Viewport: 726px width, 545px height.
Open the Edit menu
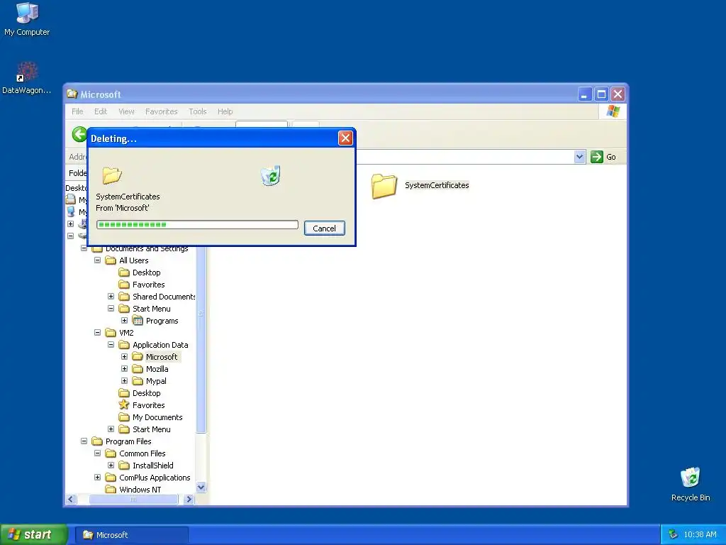[x=101, y=111]
